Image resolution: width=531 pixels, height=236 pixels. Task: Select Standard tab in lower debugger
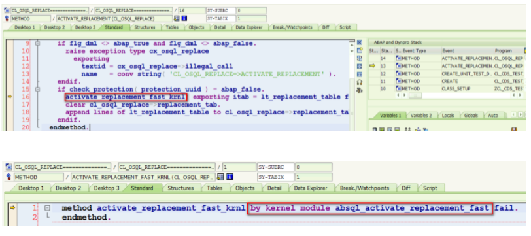(x=142, y=188)
